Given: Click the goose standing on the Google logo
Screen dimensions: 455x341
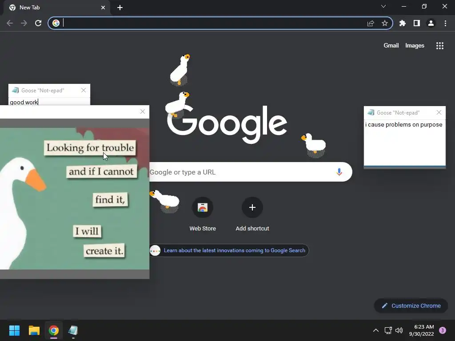Looking at the screenshot, I should click(x=177, y=104).
